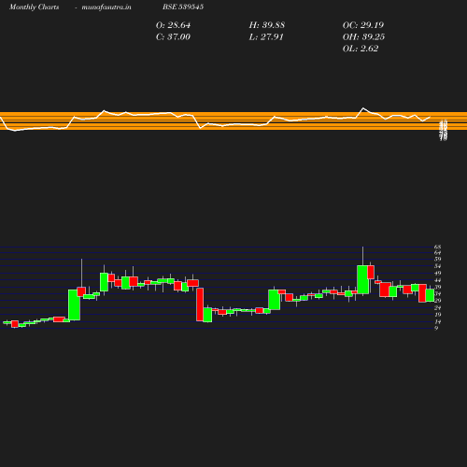Click the close value "C: 37.00"

[173, 37]
